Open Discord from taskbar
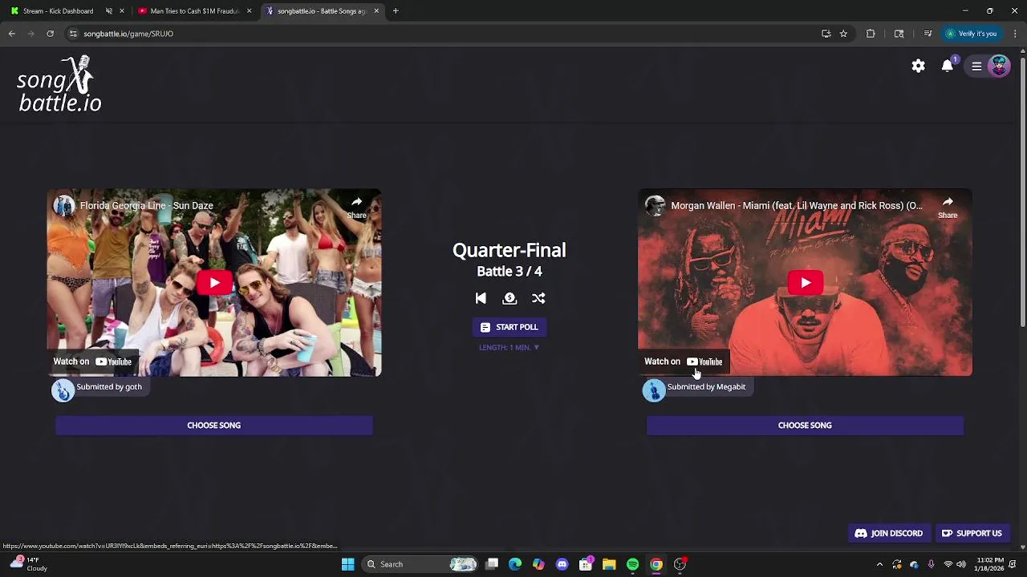 point(562,564)
